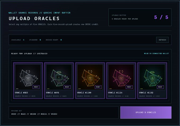Click the upload set list '#553 // #645 // #1100...'
This screenshot has width=180, height=126.
[34, 114]
